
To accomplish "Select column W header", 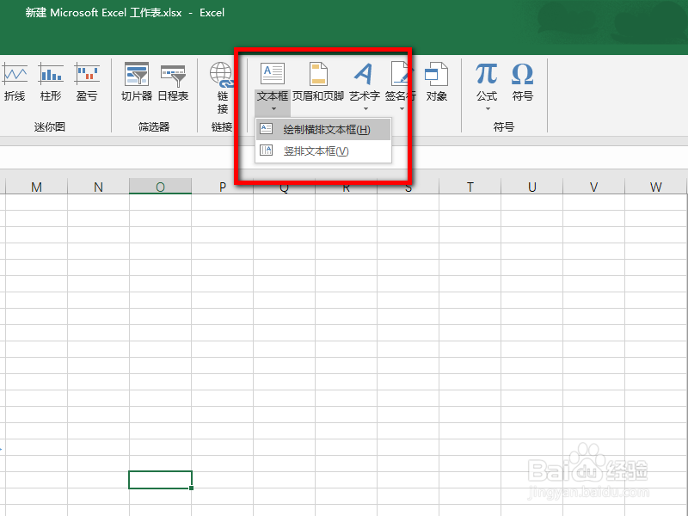I will [x=655, y=187].
